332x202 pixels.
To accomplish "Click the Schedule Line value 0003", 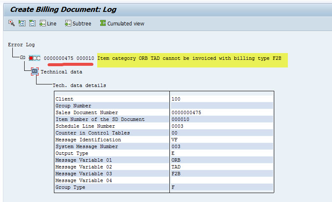I will [x=177, y=126].
